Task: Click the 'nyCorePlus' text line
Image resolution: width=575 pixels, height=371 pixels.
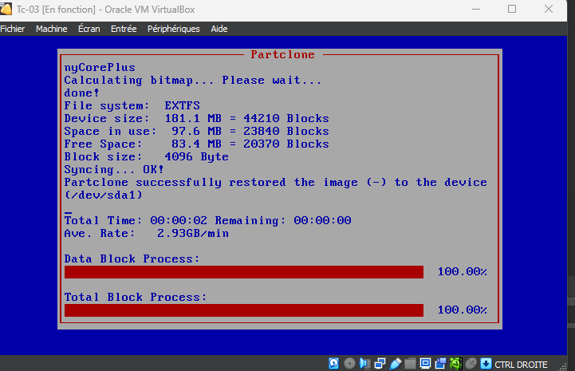Action: click(x=100, y=68)
